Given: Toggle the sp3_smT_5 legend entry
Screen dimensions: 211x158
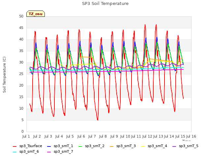Looking at the screenshot, I should [185, 146].
